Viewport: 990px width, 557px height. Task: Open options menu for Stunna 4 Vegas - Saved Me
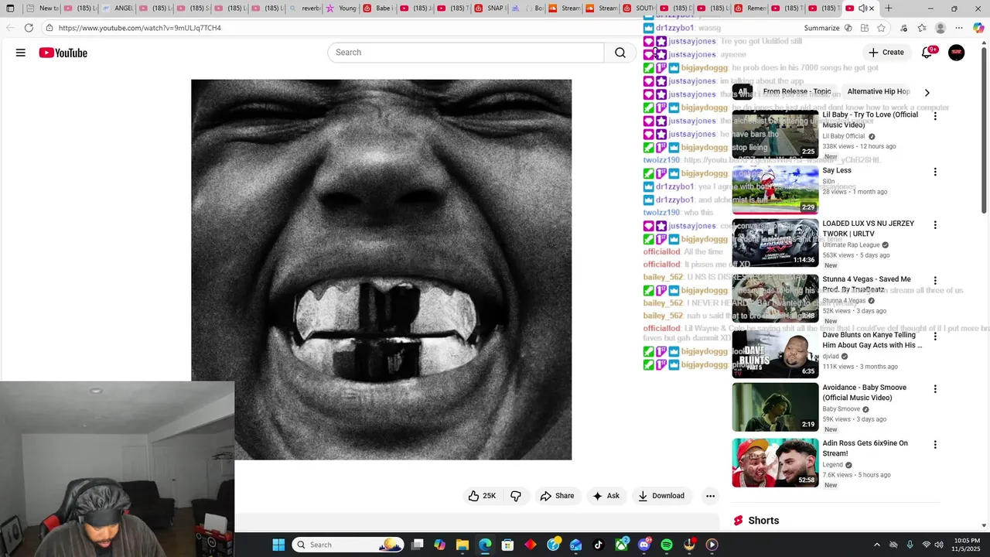tap(935, 281)
